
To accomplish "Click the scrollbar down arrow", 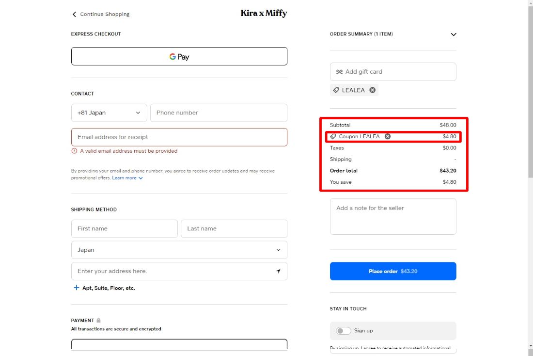I will (530, 346).
